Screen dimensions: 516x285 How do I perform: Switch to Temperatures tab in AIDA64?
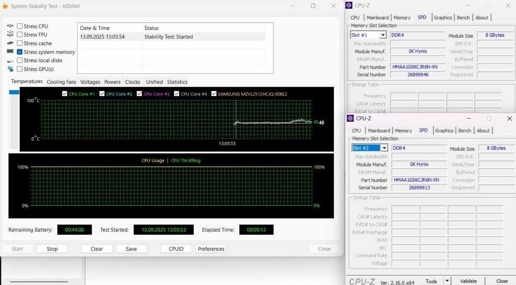[27, 81]
